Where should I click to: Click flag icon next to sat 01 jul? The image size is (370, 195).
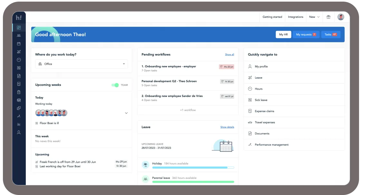tap(222, 96)
